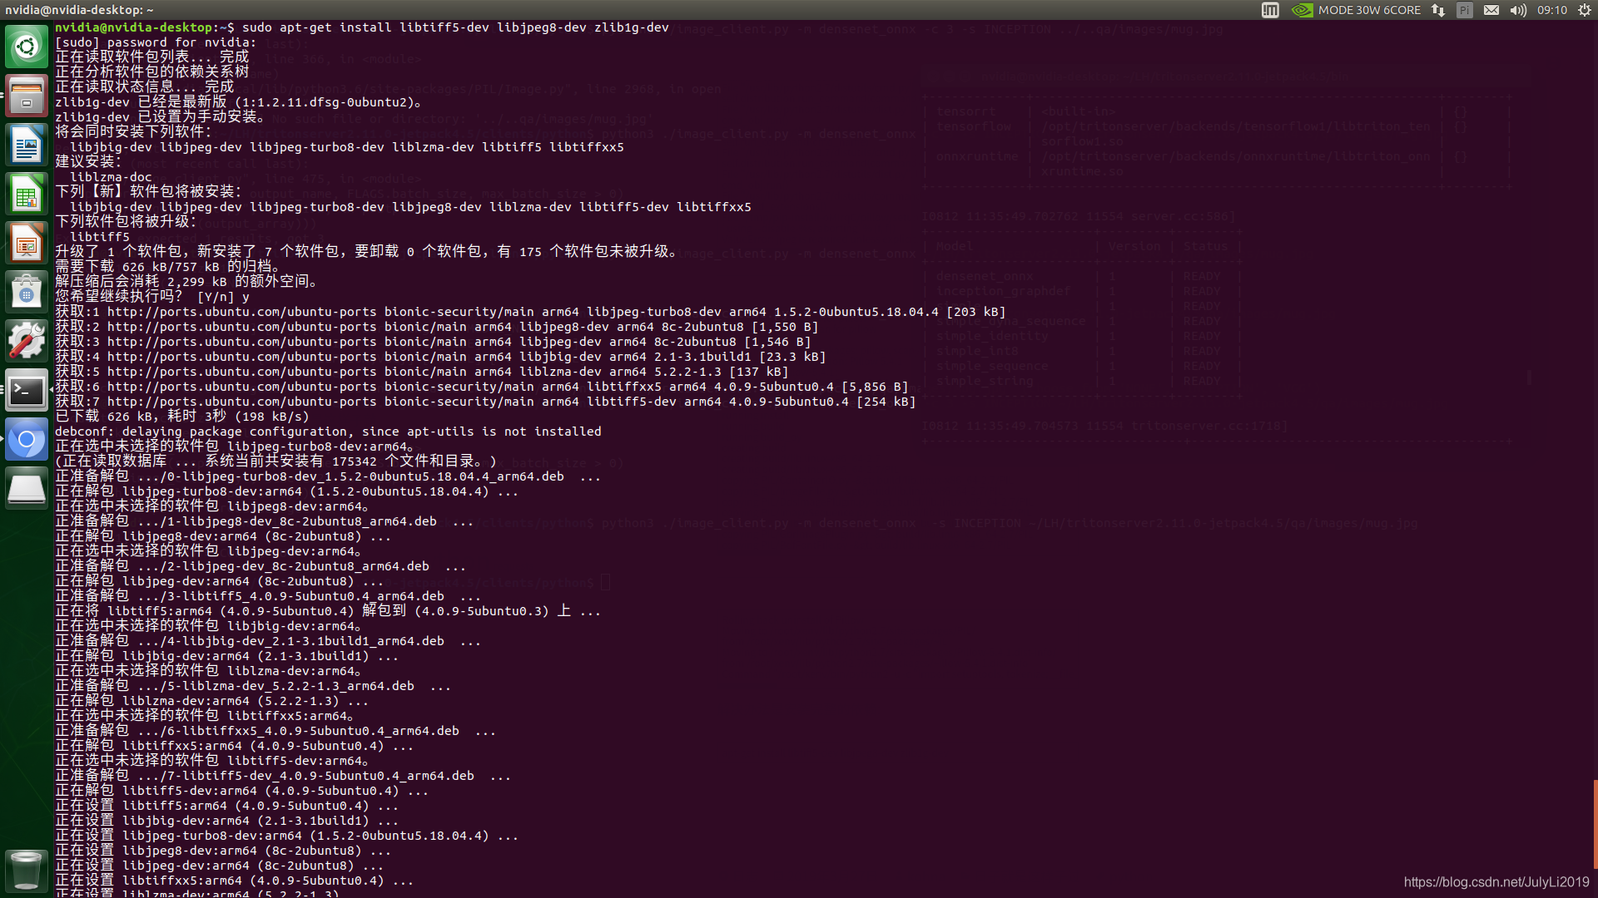The height and width of the screenshot is (898, 1598).
Task: Click the 'liblzma-doc' suggested package line
Action: tap(111, 177)
